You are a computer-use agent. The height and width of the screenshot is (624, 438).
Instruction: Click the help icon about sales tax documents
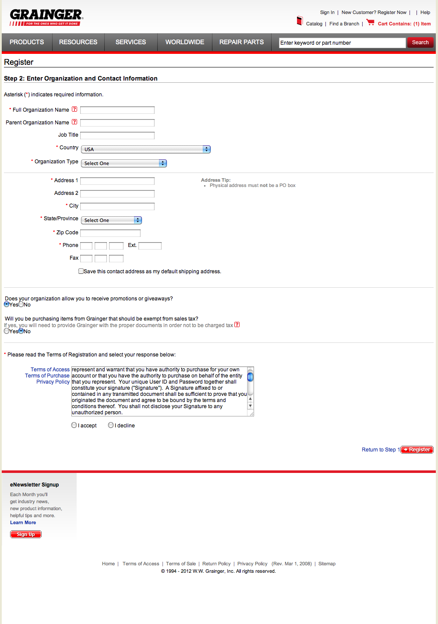(237, 324)
